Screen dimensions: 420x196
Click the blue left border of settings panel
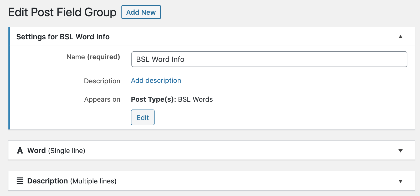pyautogui.click(x=9, y=78)
